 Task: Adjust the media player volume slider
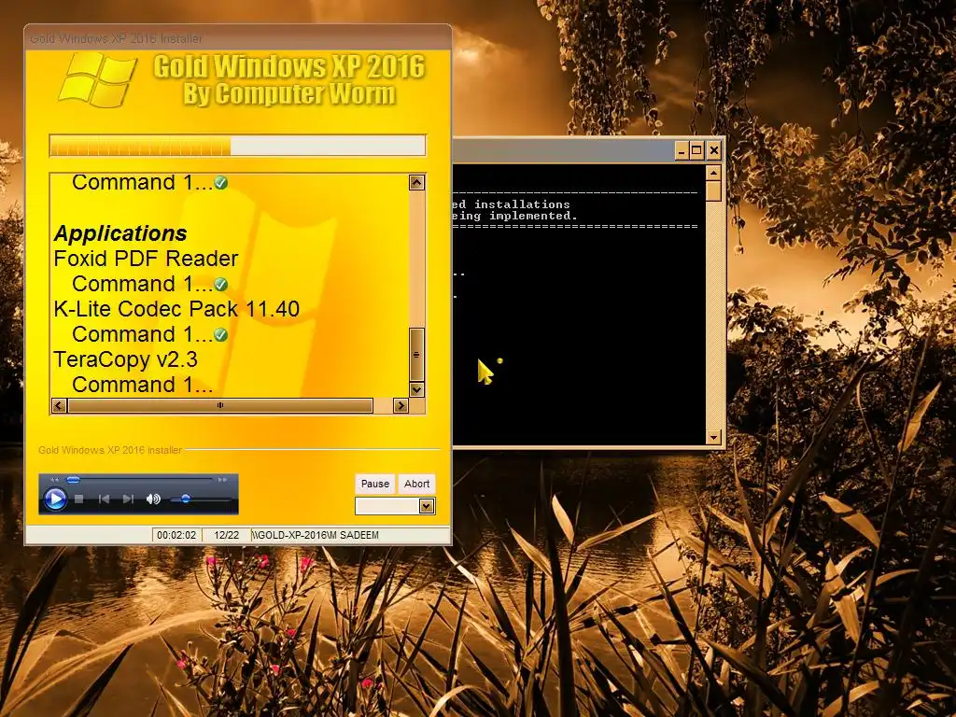(x=186, y=499)
